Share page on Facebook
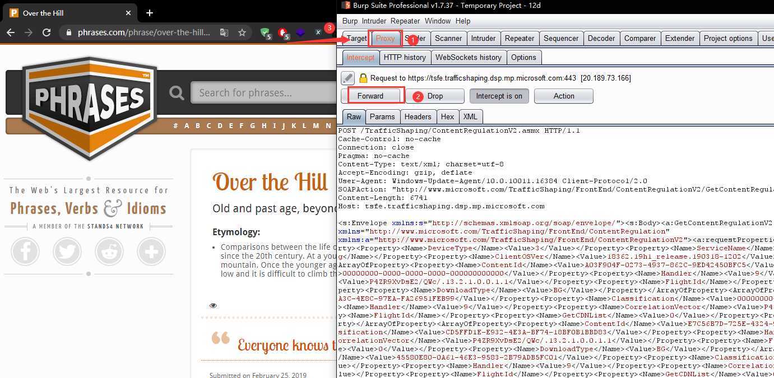This screenshot has height=378, width=774. pos(25,251)
